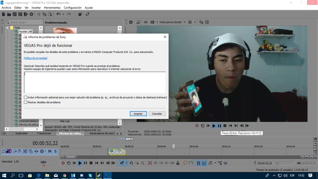Click the 'Buscar plugins' search field

(x=24, y=22)
